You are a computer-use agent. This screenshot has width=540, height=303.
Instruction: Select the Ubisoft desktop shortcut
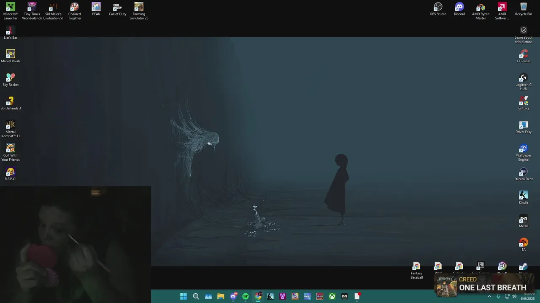[x=502, y=268]
